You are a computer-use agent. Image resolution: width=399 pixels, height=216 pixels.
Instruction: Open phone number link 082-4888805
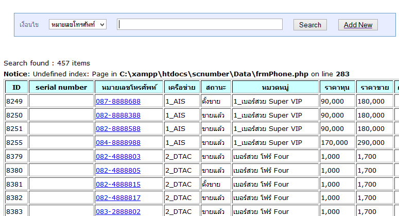point(118,170)
